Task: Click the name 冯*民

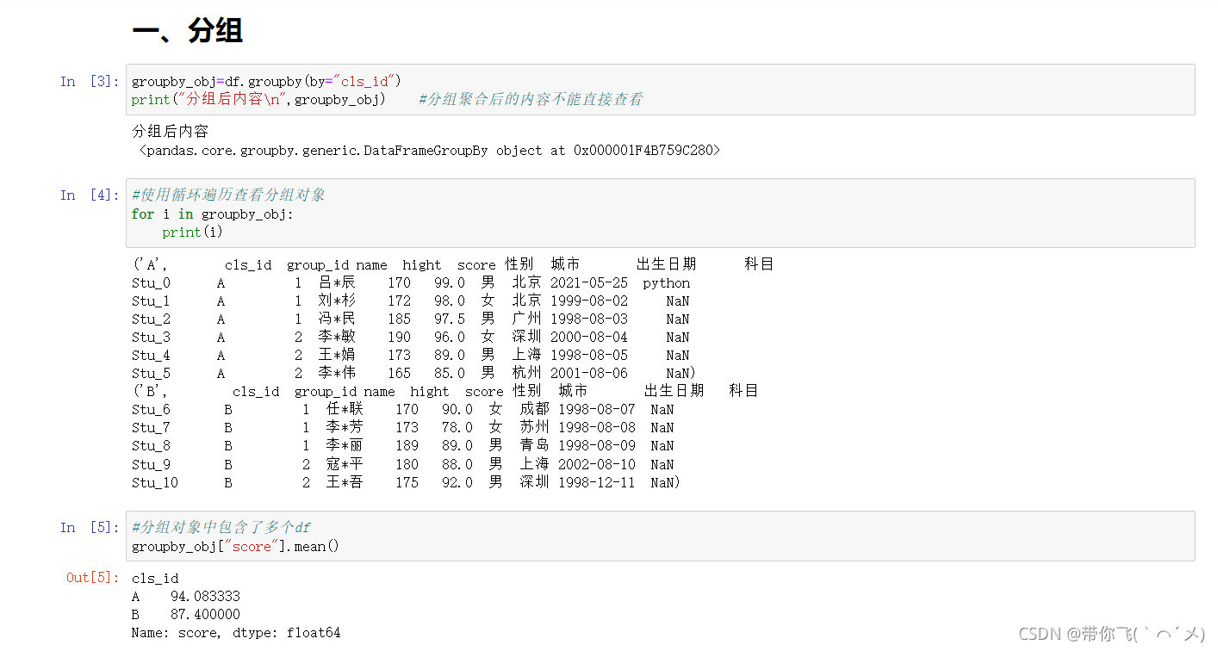Action: [337, 319]
